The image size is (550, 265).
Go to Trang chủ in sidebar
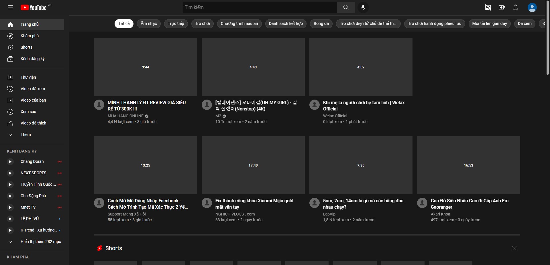pos(10,25)
